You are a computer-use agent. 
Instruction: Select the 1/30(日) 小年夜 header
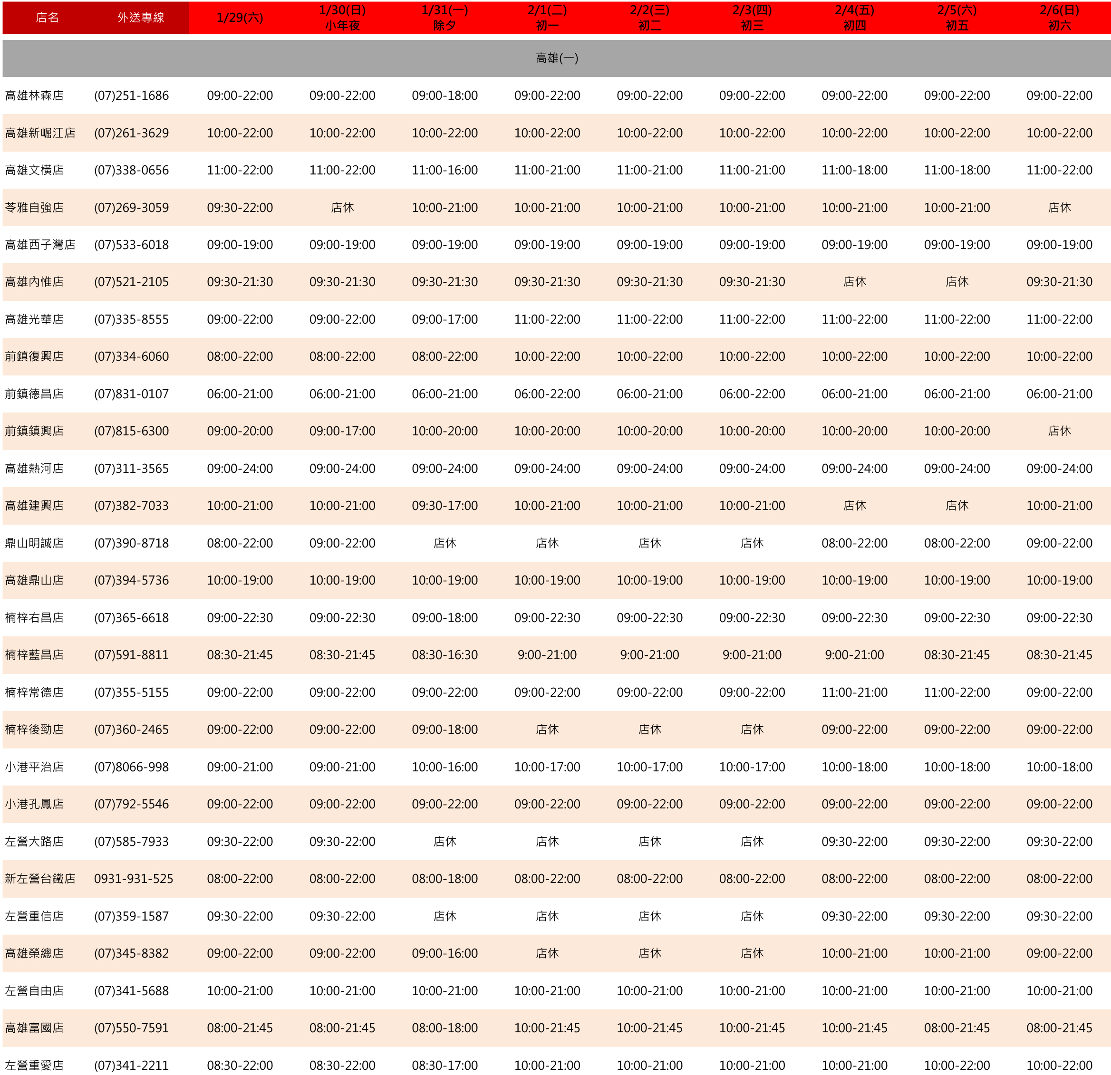(x=342, y=18)
